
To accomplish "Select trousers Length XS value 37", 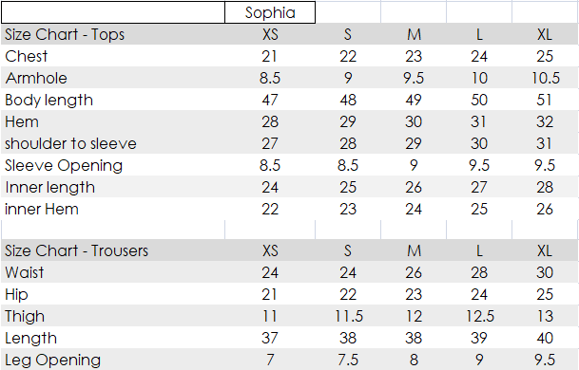I will coord(270,338).
